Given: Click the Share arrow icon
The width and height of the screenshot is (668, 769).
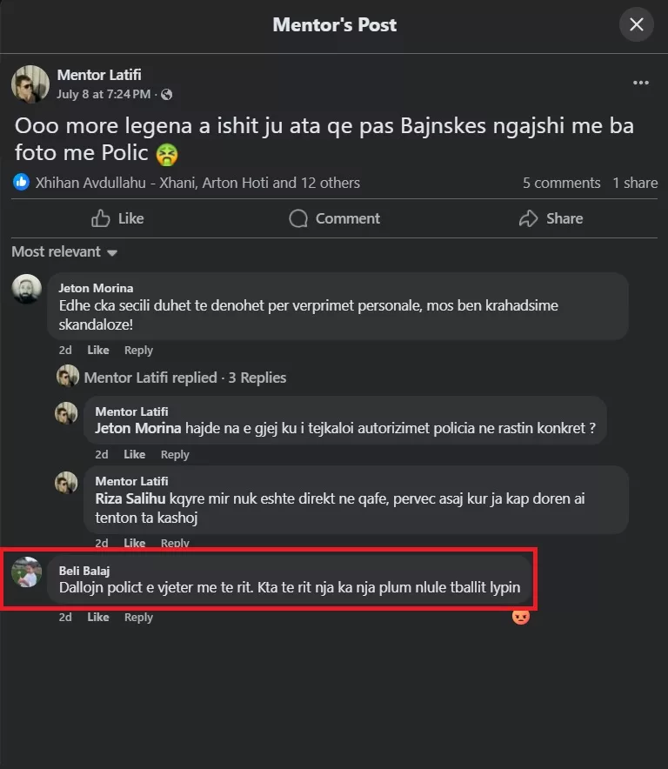Looking at the screenshot, I should [527, 218].
